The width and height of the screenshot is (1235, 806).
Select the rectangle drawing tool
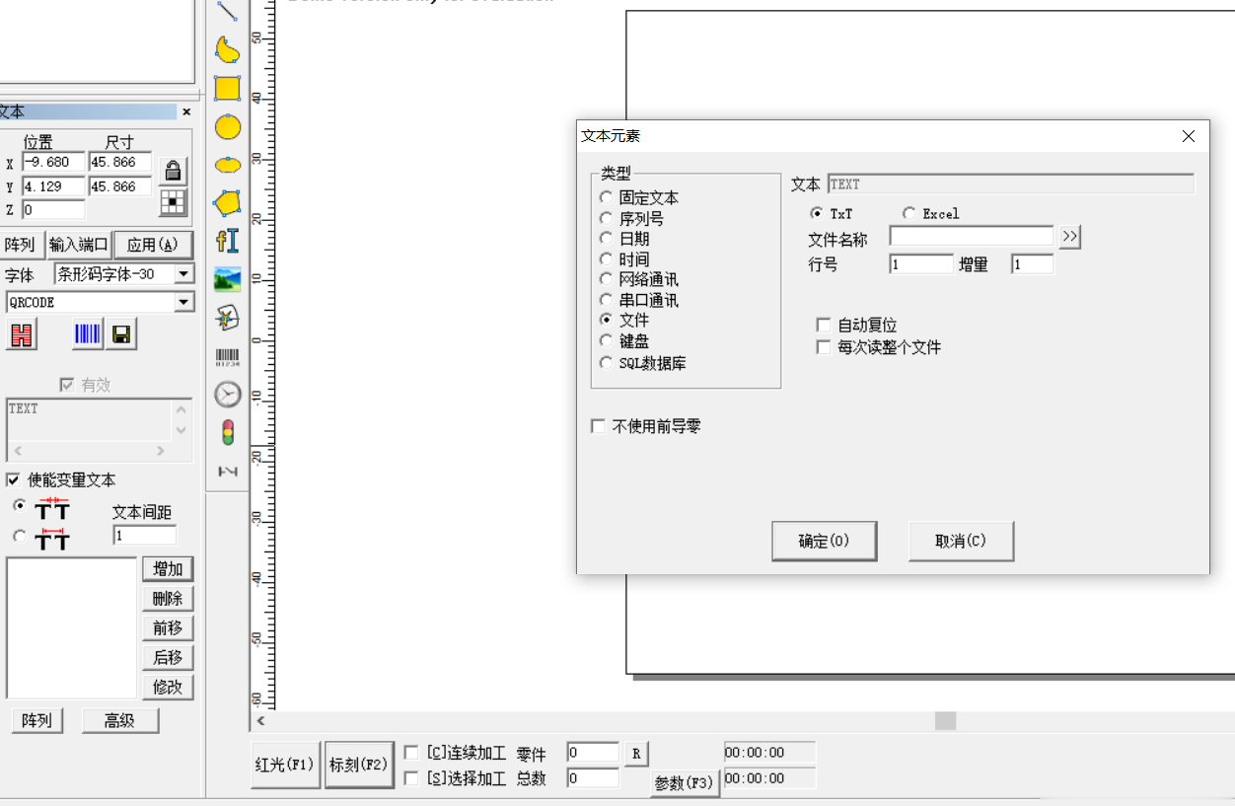coord(228,88)
